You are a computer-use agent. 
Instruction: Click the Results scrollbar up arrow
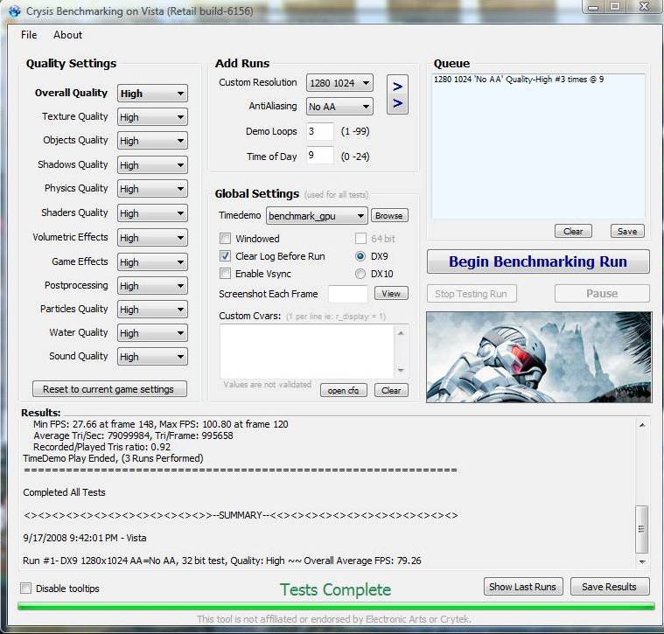tap(642, 424)
